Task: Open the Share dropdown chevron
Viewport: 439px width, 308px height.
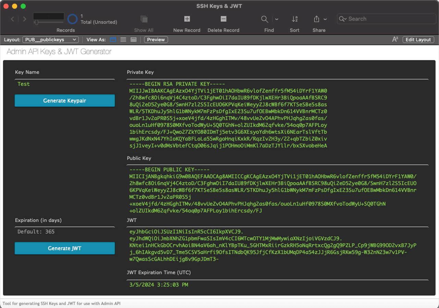Action: pyautogui.click(x=325, y=19)
